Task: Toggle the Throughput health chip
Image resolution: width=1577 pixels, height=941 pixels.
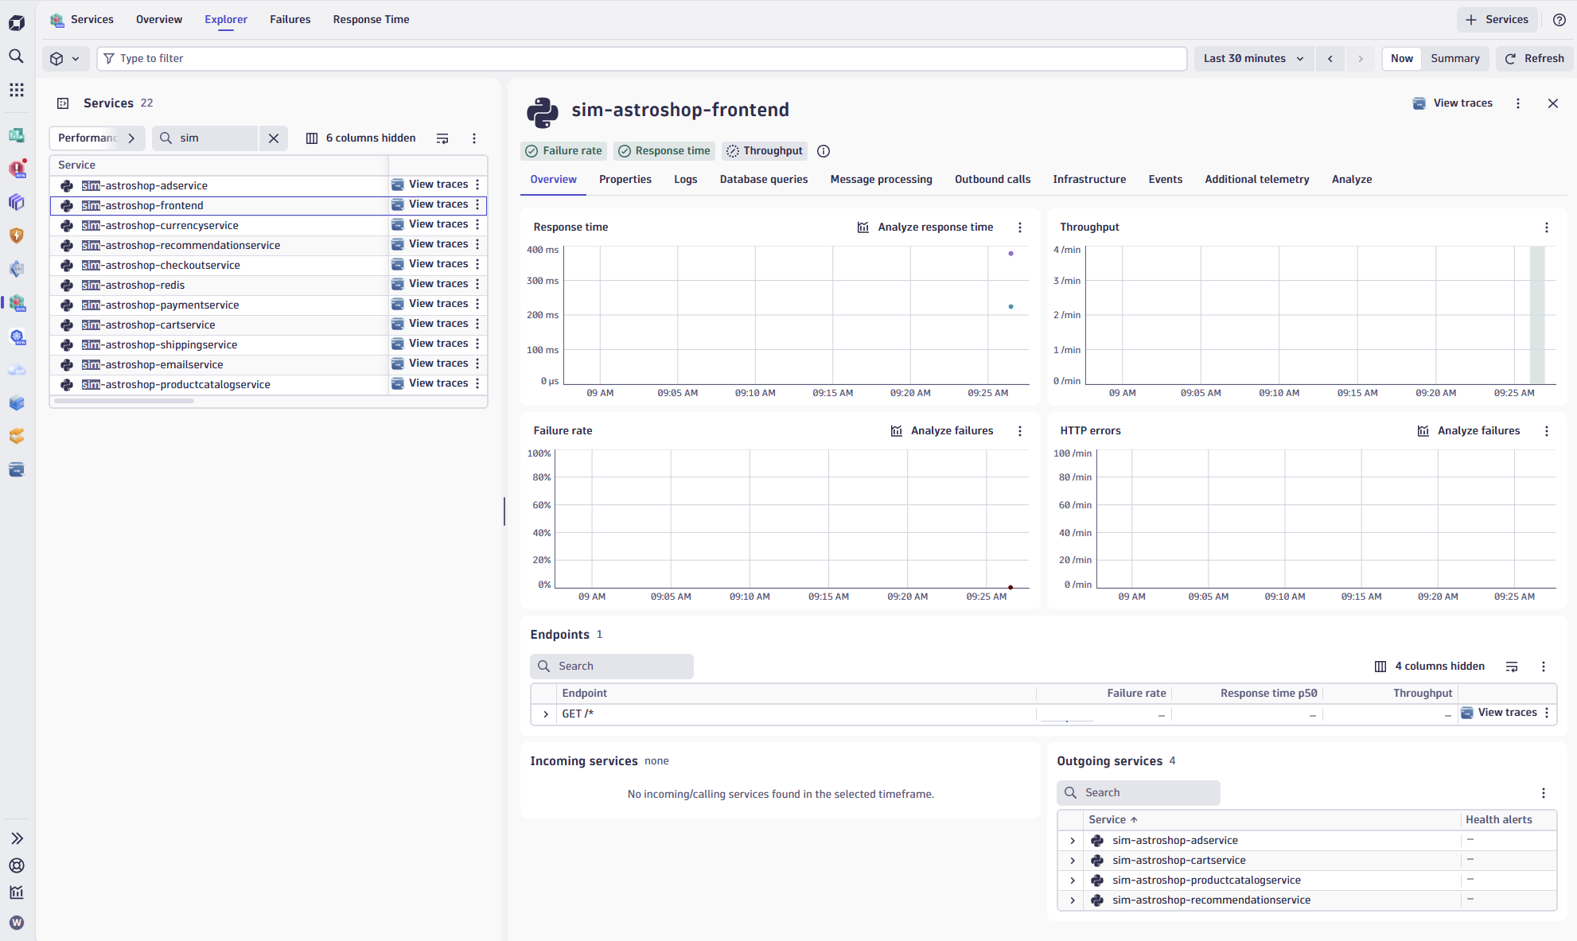Action: click(x=765, y=151)
